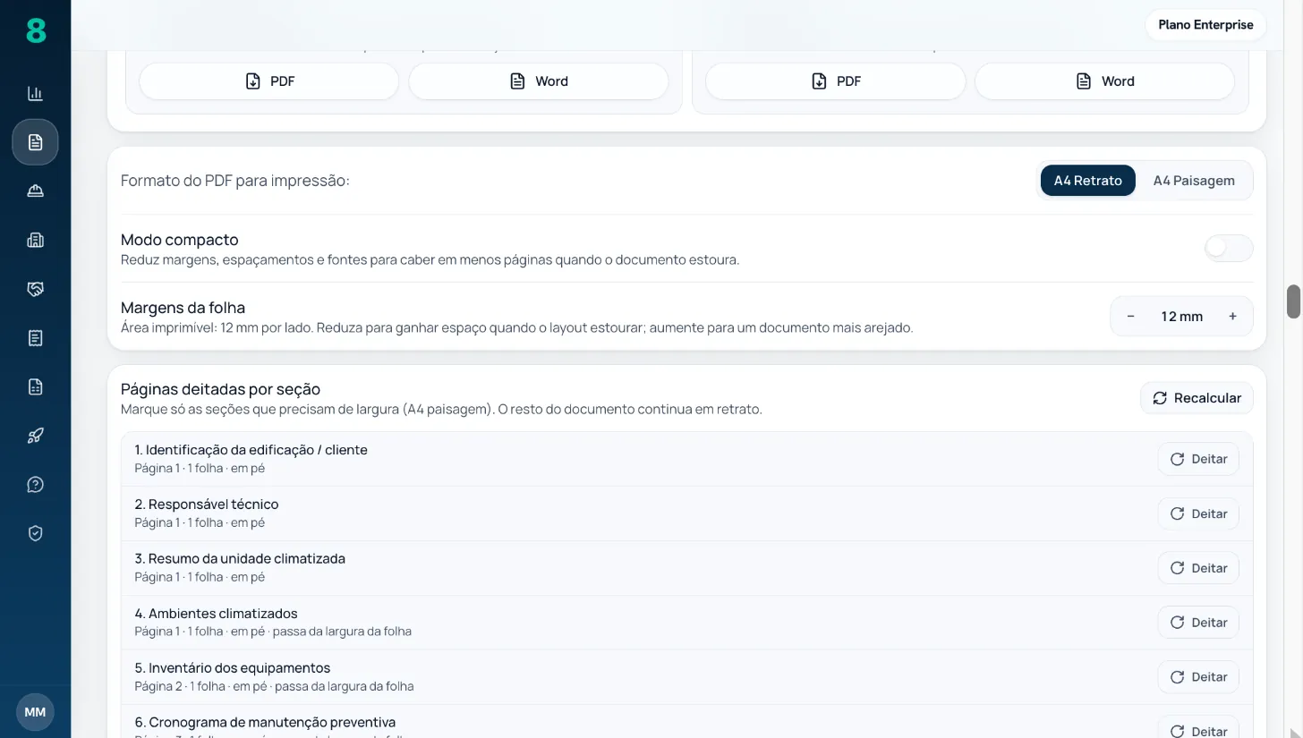Open the spreadsheet file sidebar icon
Image resolution: width=1303 pixels, height=738 pixels.
click(35, 386)
